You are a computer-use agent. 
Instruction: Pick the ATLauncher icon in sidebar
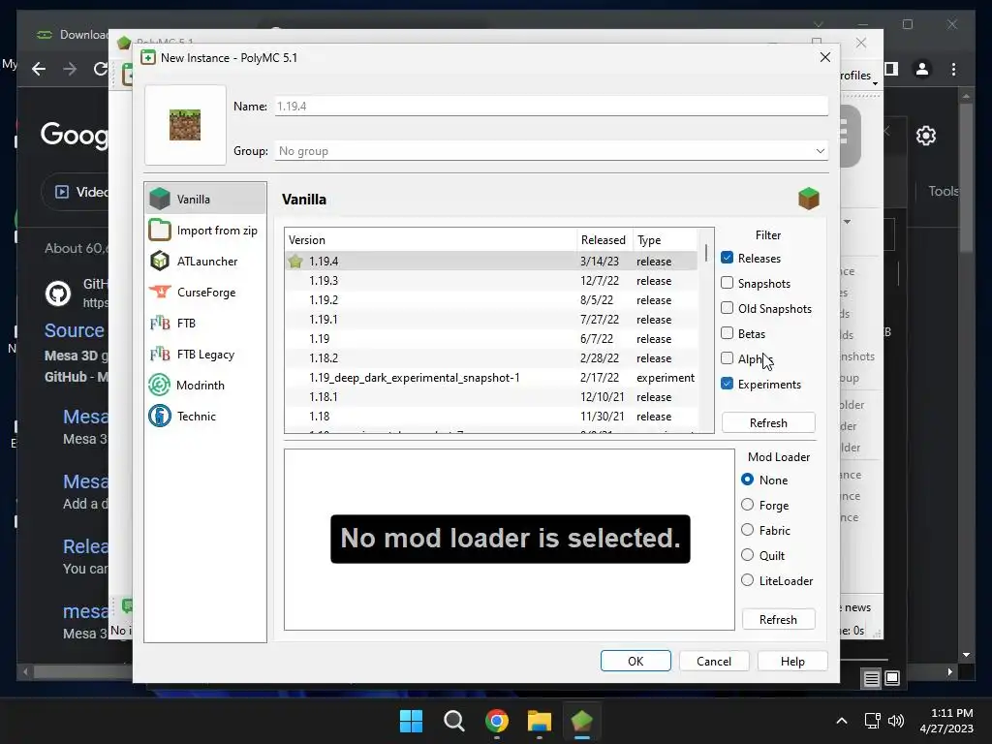(x=160, y=261)
